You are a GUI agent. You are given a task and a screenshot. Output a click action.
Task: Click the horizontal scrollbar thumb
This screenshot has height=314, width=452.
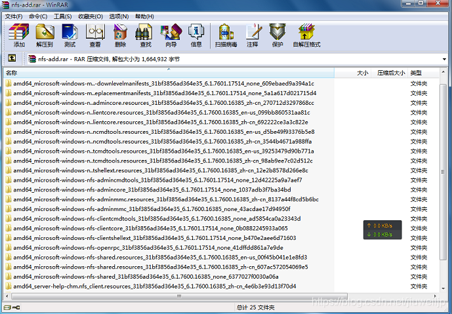pyautogui.click(x=179, y=296)
